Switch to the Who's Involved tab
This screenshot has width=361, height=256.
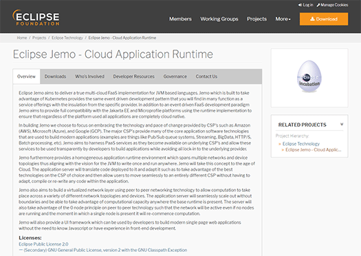(89, 76)
